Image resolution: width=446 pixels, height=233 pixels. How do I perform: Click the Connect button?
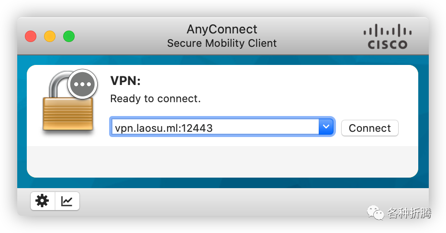[369, 128]
